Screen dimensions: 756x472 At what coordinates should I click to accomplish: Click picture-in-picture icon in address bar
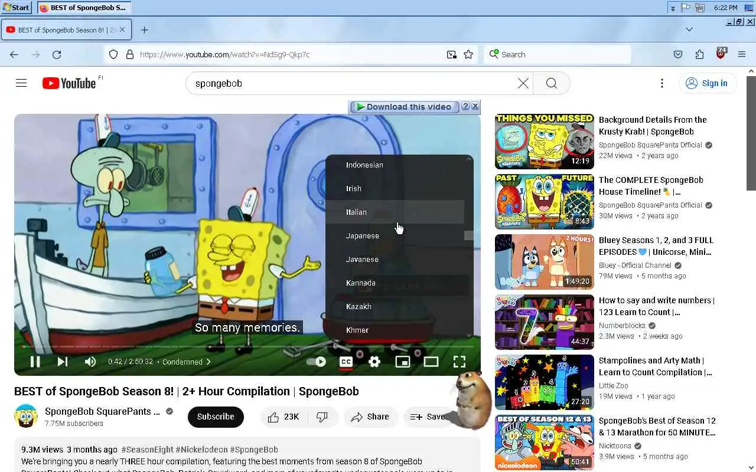452,54
